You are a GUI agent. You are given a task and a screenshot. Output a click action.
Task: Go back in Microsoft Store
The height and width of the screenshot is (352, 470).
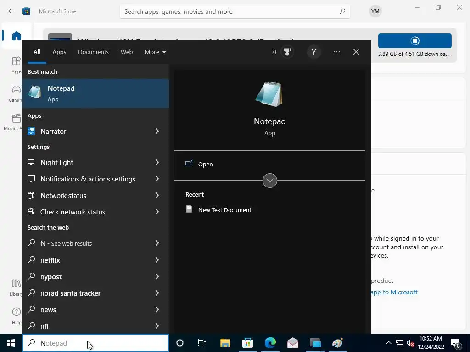pos(11,11)
